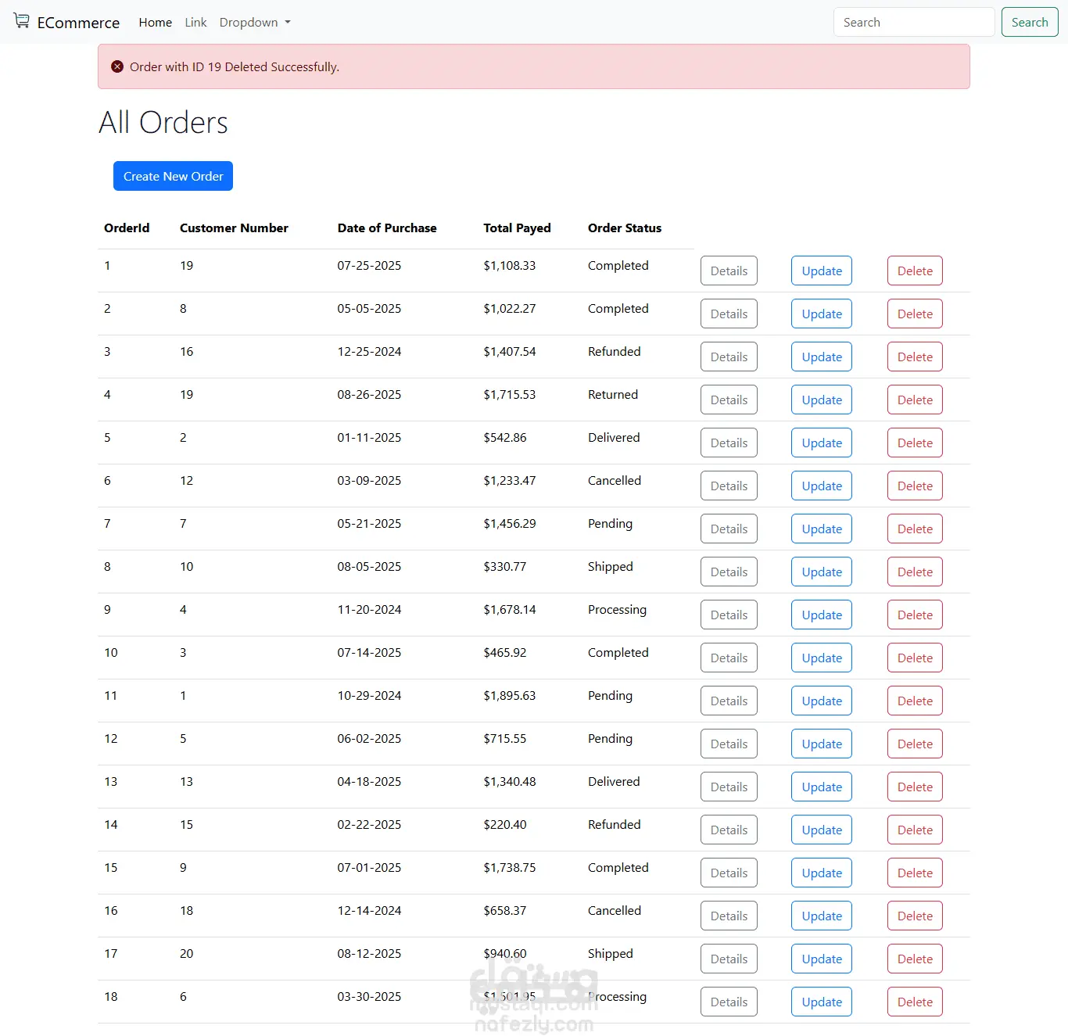View Details for order 18

point(729,1002)
